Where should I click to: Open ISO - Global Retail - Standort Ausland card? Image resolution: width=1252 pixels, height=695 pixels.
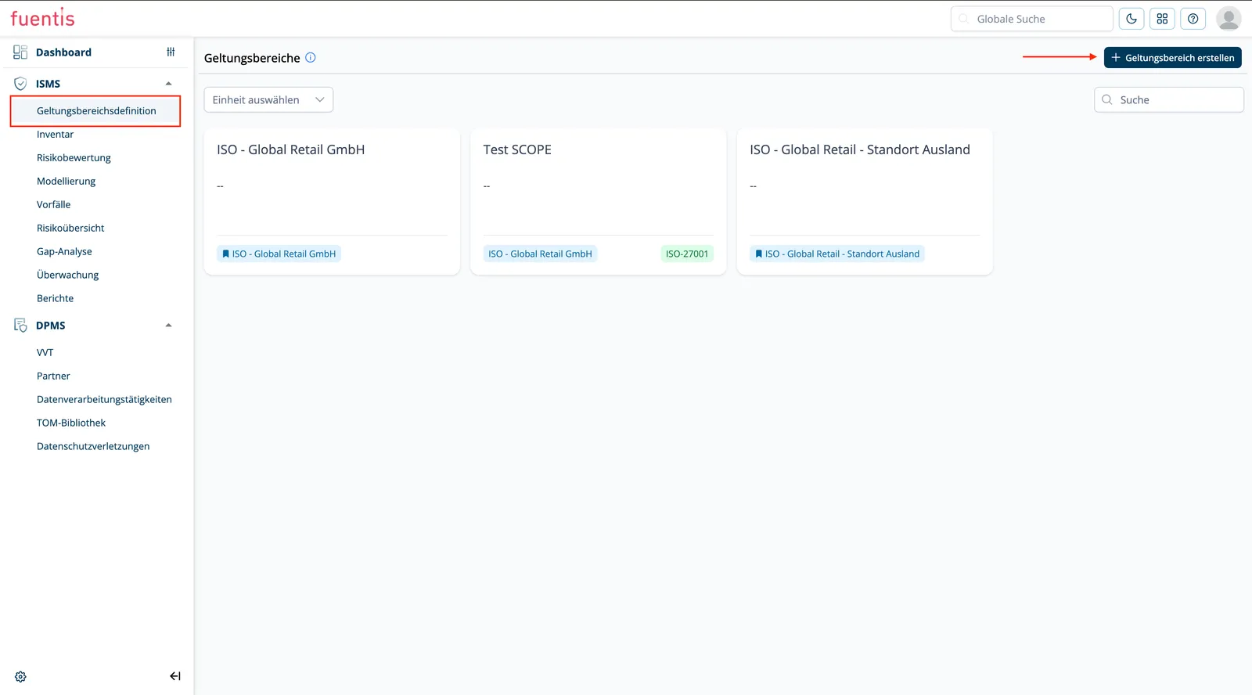[x=865, y=201]
